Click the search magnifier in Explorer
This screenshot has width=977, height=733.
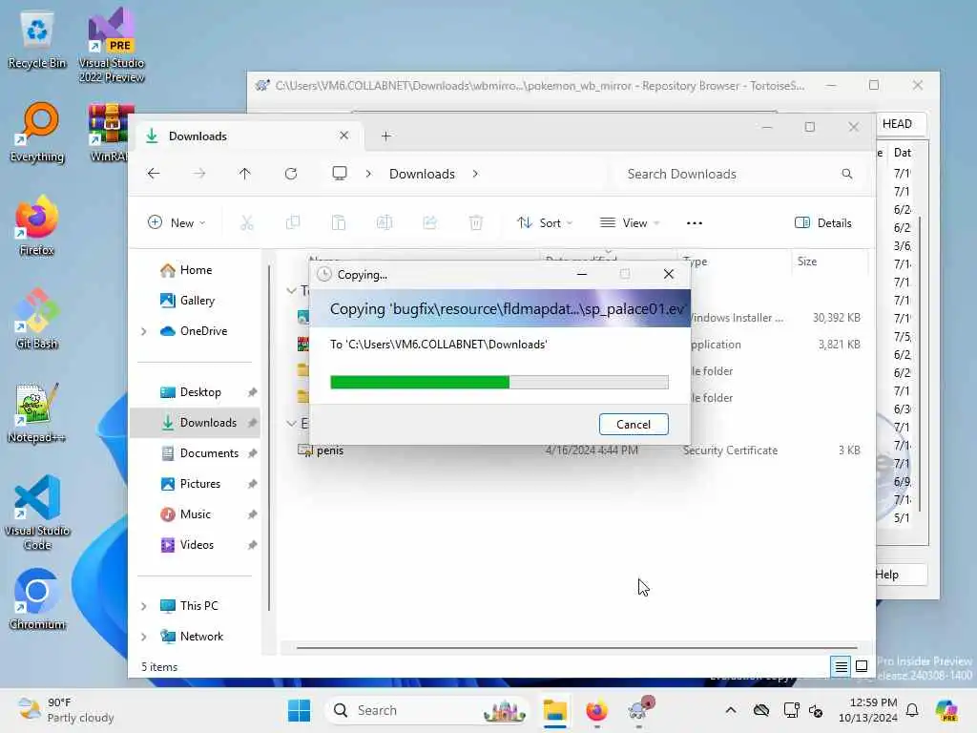pos(847,174)
